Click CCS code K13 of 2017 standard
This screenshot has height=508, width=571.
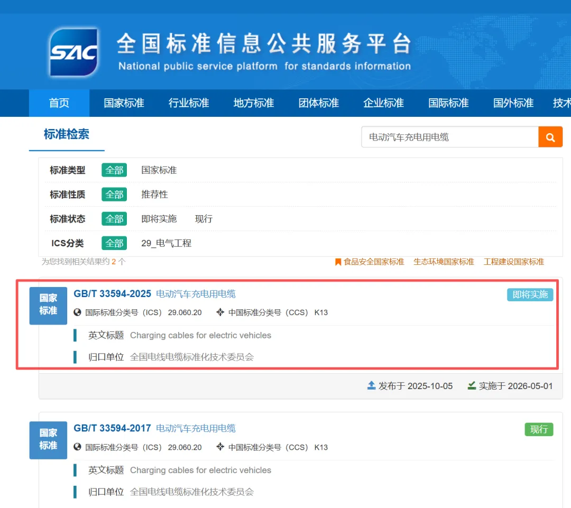point(321,447)
